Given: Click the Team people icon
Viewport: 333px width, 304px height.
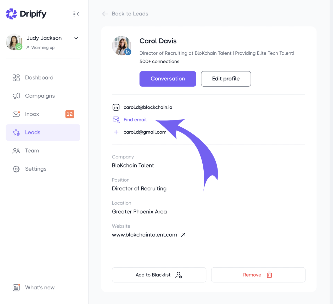Looking at the screenshot, I should (16, 151).
